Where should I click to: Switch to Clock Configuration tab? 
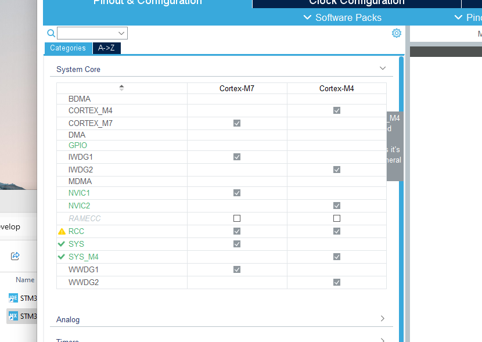(x=357, y=3)
